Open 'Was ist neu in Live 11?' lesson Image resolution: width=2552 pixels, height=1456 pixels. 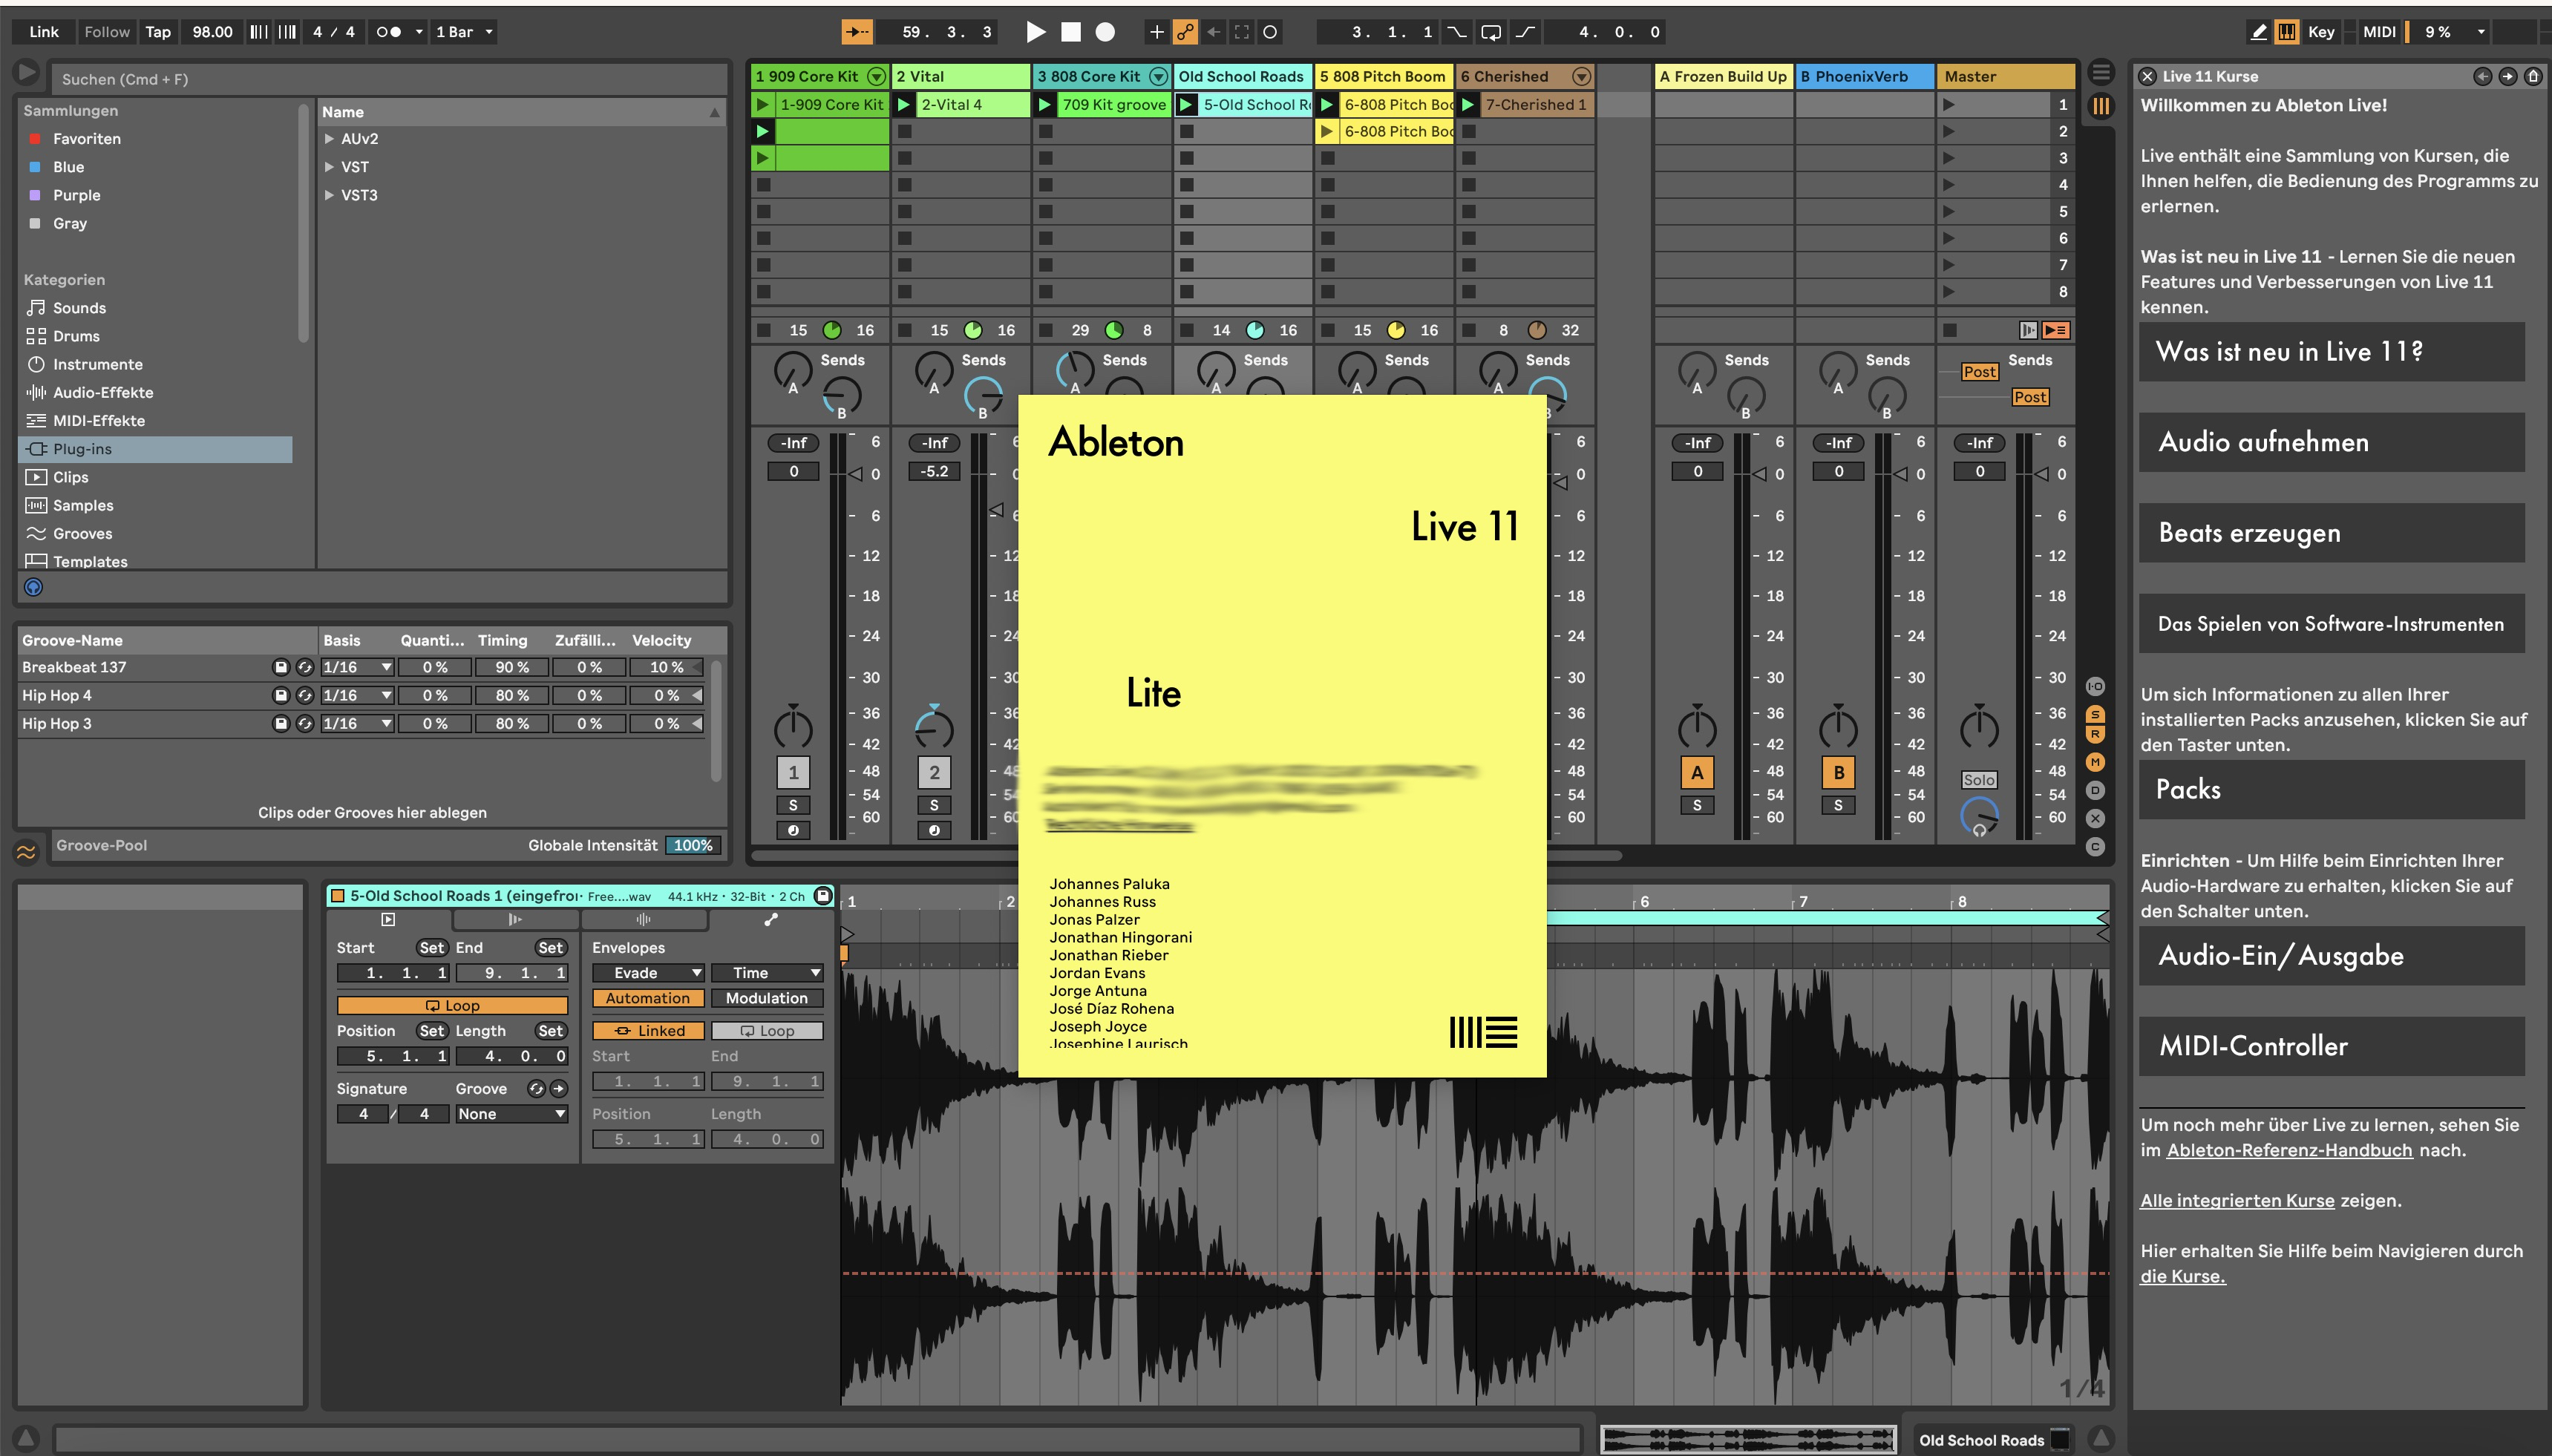pos(2331,352)
